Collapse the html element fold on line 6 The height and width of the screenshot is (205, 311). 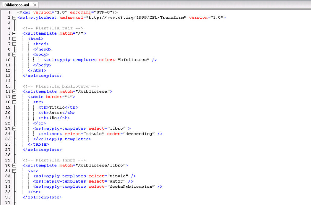coord(14,39)
